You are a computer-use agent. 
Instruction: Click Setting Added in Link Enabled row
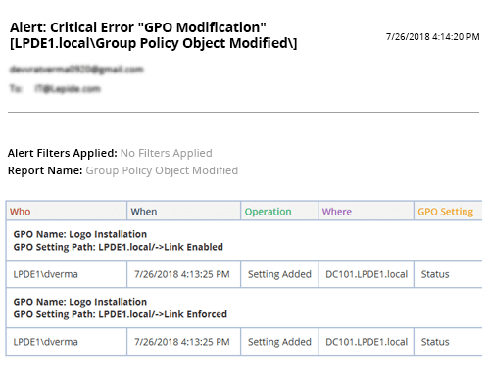(279, 274)
